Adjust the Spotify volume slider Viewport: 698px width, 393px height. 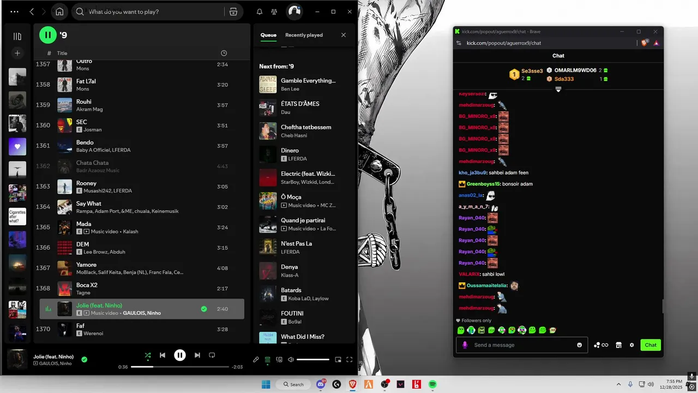click(x=313, y=360)
